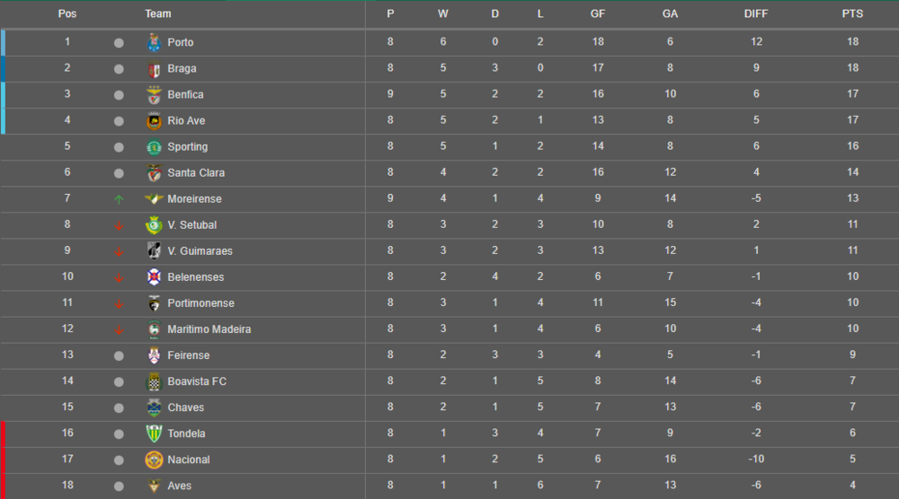The height and width of the screenshot is (499, 899).
Task: Click the Feirense team name
Action: 189,355
